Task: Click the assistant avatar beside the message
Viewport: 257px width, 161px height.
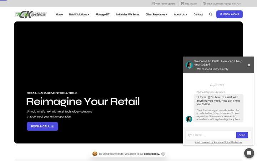Action: tap(189, 119)
